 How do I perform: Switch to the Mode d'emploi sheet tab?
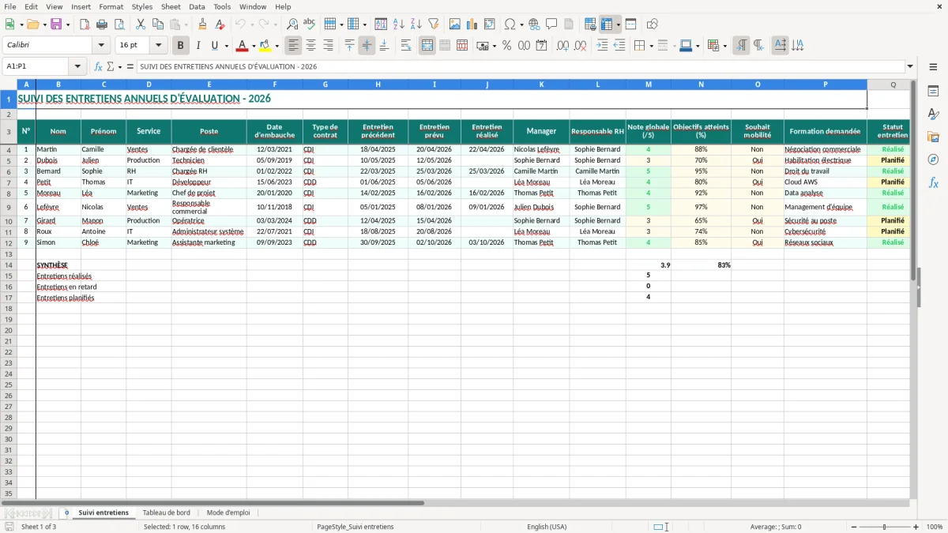point(228,512)
